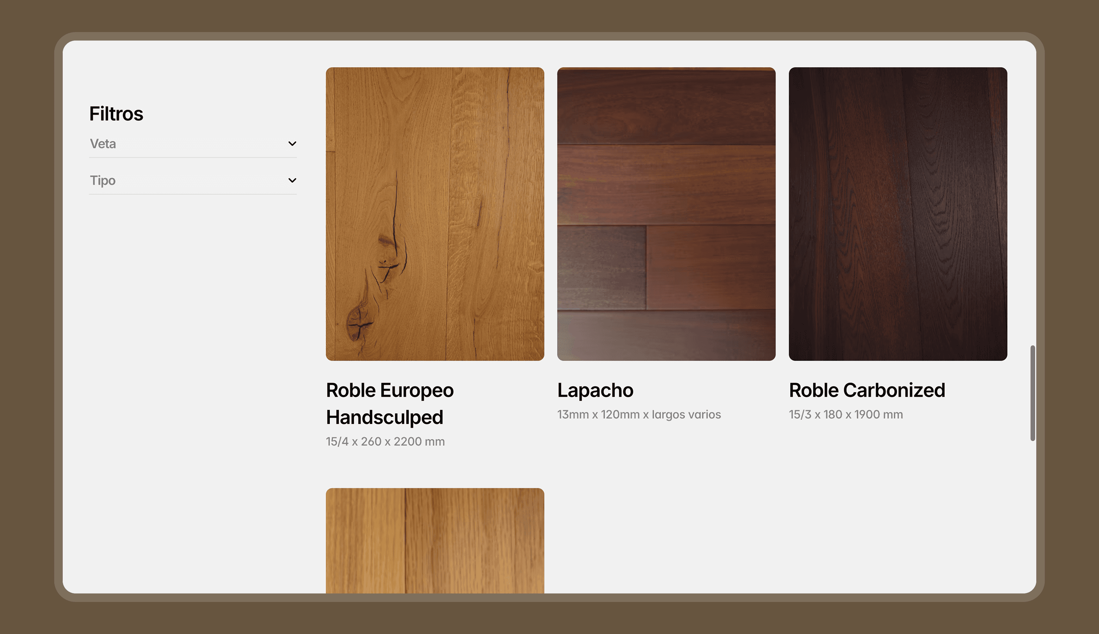
Task: Click the scrollbar track above the thumb
Action: pyautogui.click(x=1032, y=196)
